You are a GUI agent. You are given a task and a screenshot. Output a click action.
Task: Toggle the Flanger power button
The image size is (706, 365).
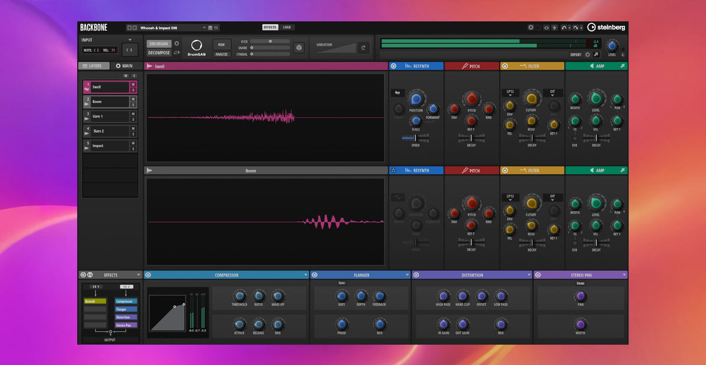(x=315, y=275)
